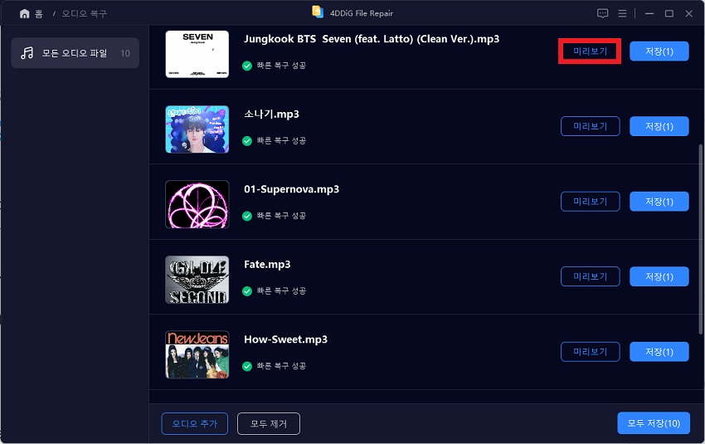Click the music note icon in sidebar
705x444 pixels.
27,53
